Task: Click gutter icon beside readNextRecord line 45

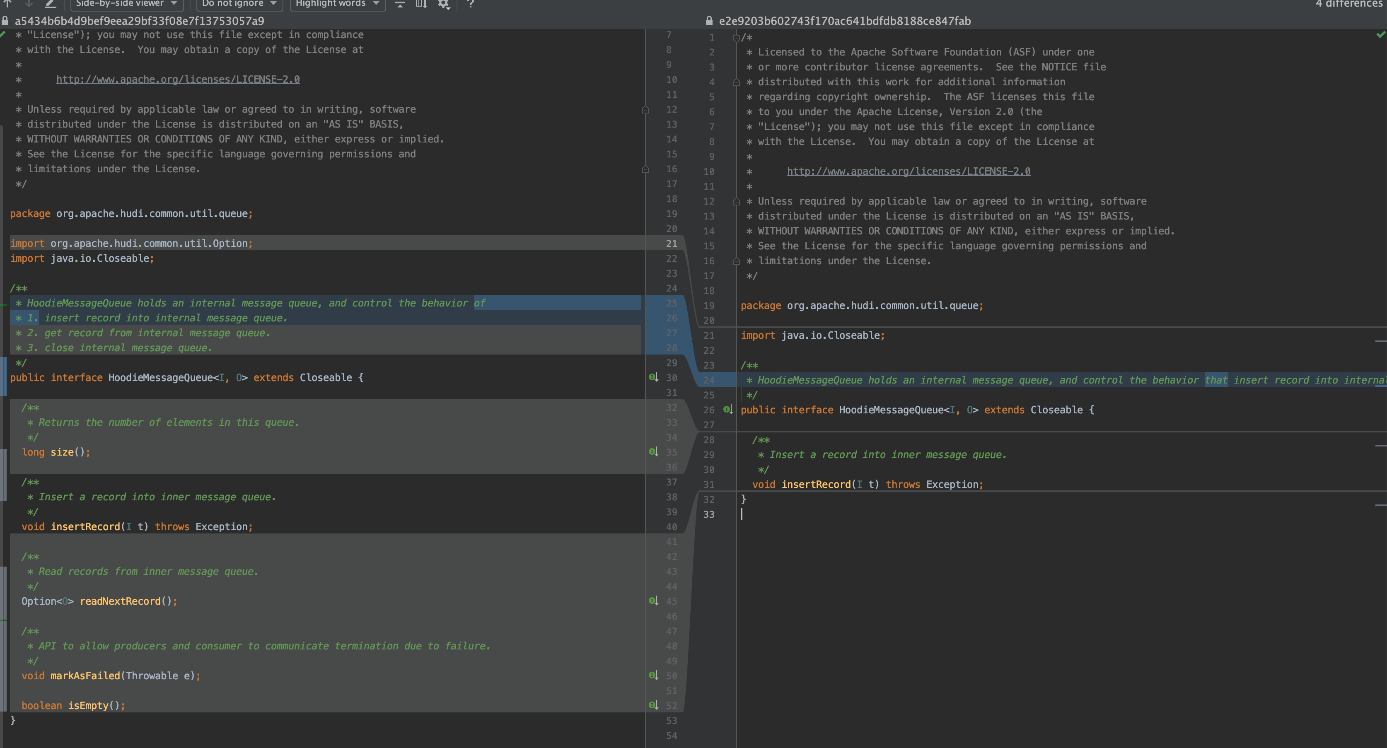Action: coord(653,601)
